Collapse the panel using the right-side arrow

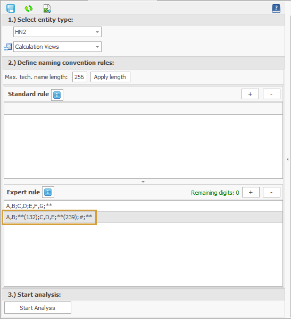pyautogui.click(x=287, y=159)
